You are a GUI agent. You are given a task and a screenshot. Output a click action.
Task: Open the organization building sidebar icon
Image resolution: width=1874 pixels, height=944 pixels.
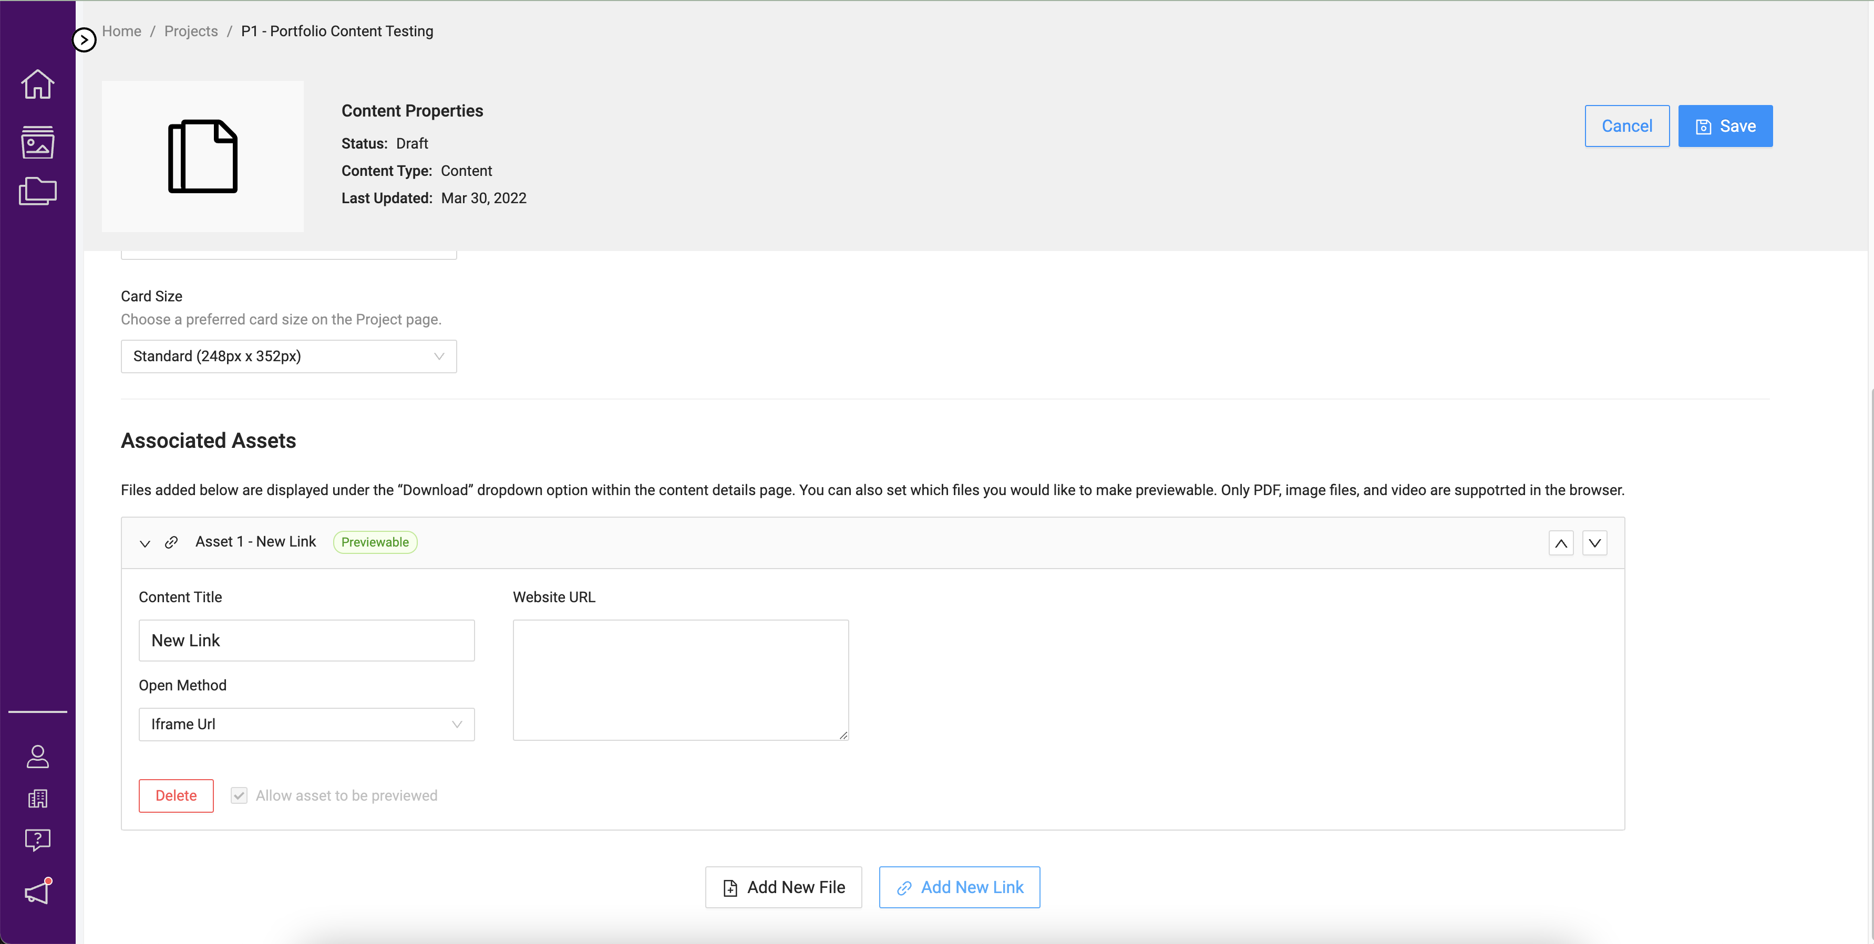click(x=37, y=799)
